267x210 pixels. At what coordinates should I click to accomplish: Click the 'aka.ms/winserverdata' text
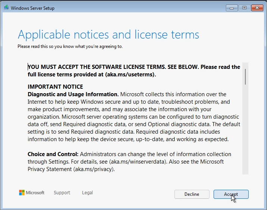[x=137, y=162]
